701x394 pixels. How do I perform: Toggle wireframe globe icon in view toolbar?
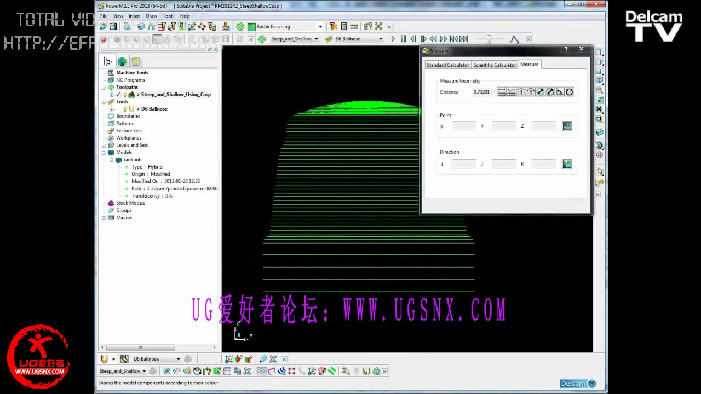click(x=600, y=155)
